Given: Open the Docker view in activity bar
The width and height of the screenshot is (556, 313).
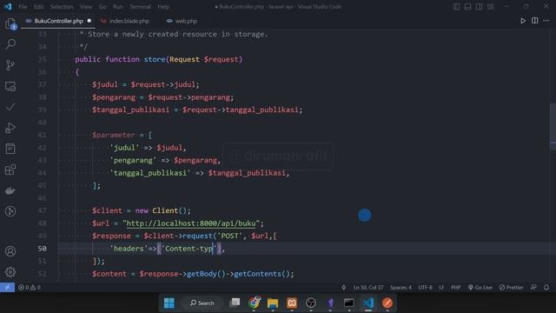Looking at the screenshot, I should coord(10,190).
